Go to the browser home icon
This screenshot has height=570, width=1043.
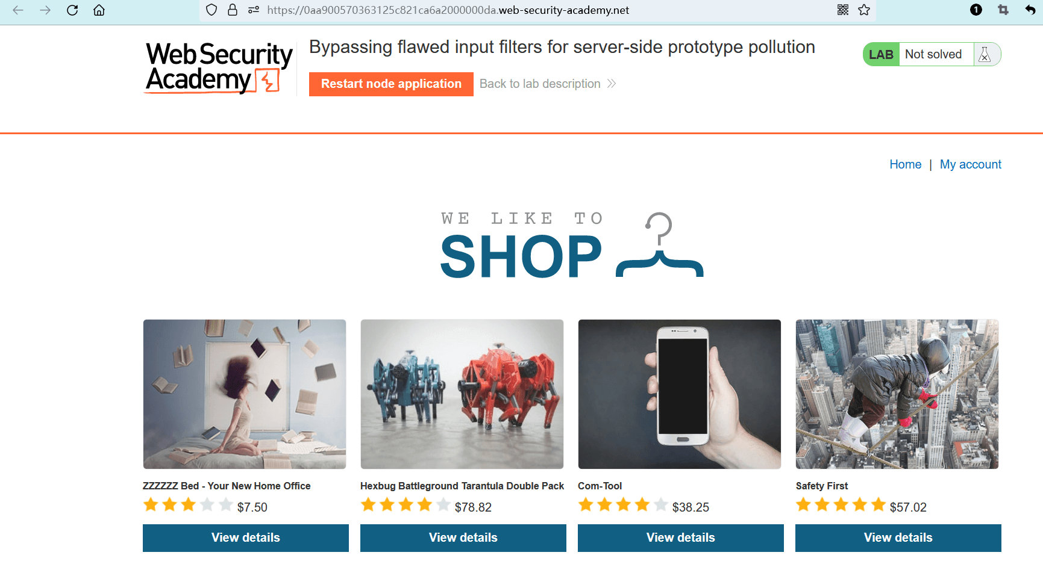99,10
